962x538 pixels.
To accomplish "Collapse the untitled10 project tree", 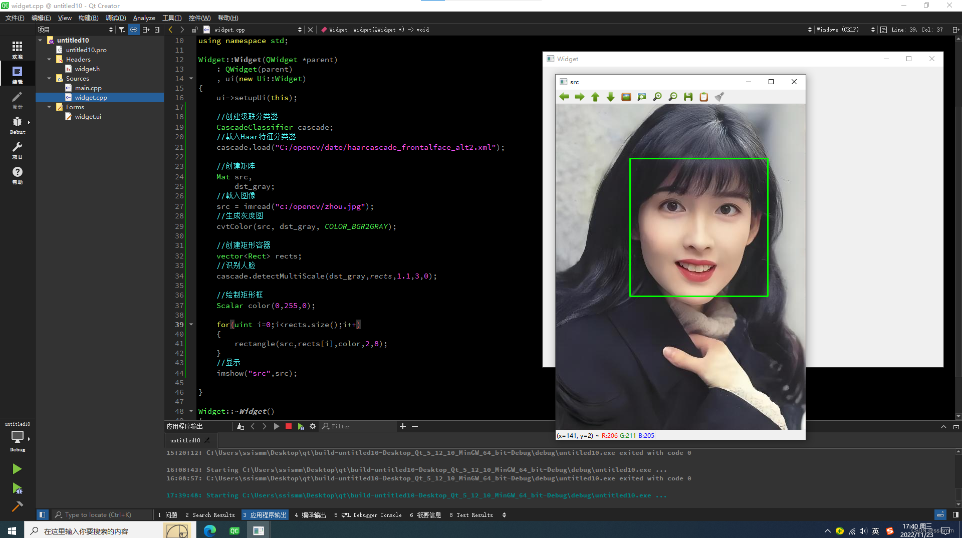I will [40, 40].
